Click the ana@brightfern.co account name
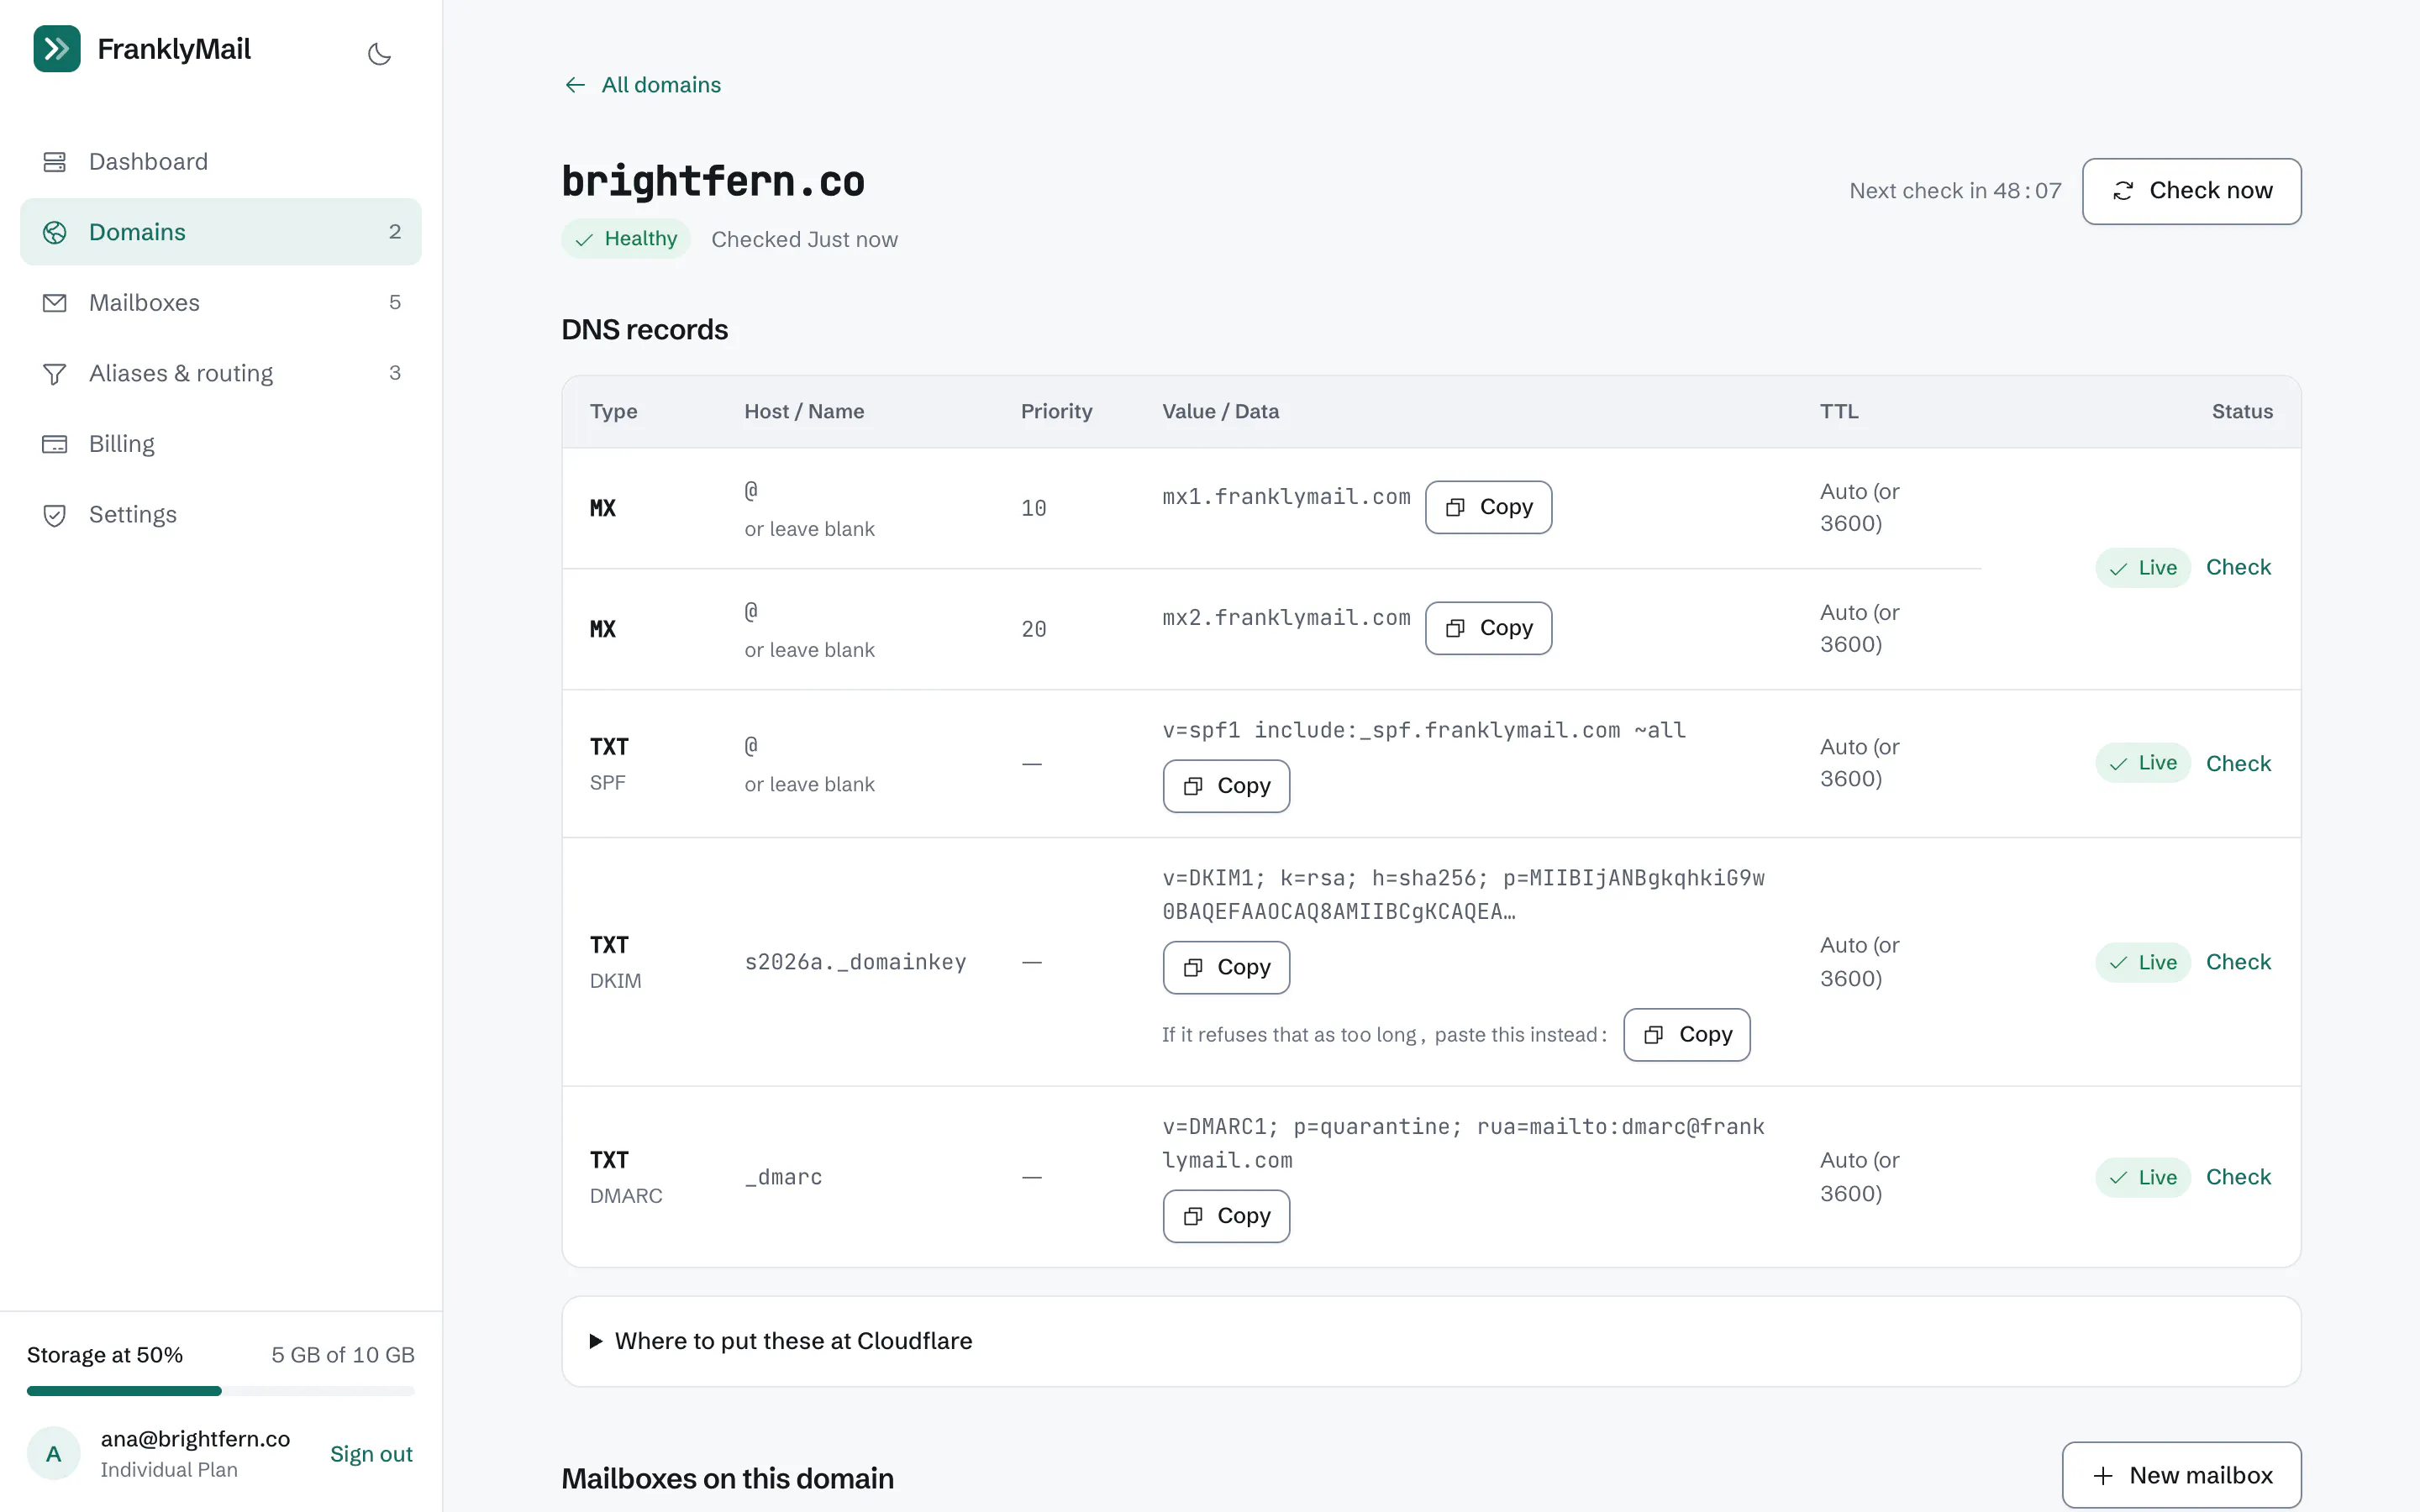 tap(195, 1439)
